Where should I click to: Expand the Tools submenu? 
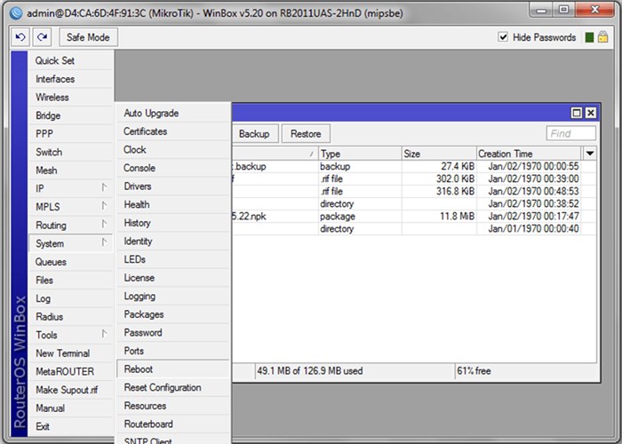click(70, 335)
